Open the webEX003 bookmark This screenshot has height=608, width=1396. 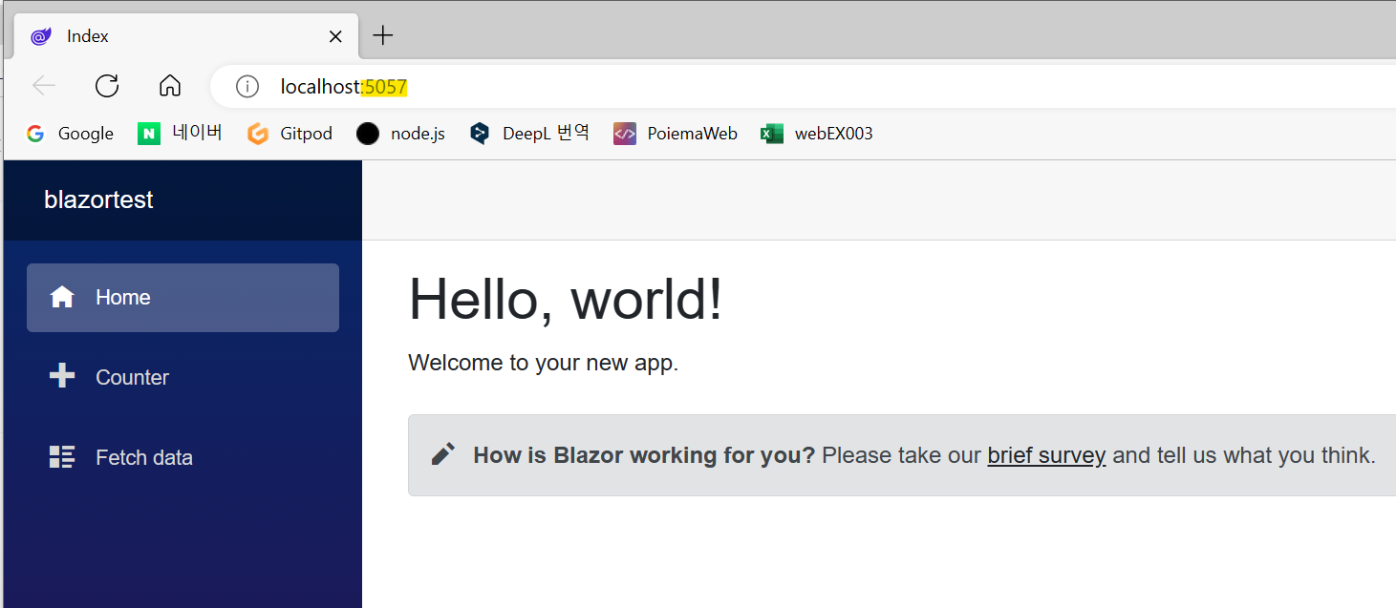tap(817, 134)
